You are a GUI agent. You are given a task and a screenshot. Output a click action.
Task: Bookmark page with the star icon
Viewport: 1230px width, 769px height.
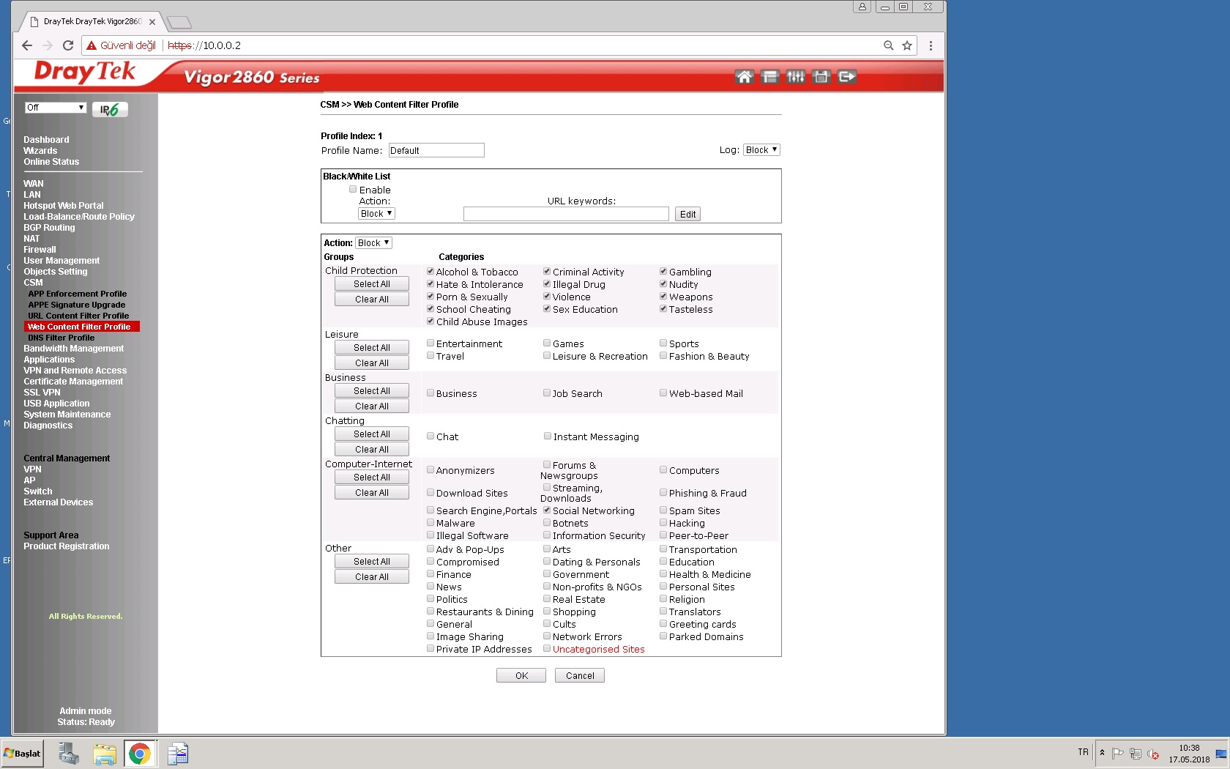[907, 45]
